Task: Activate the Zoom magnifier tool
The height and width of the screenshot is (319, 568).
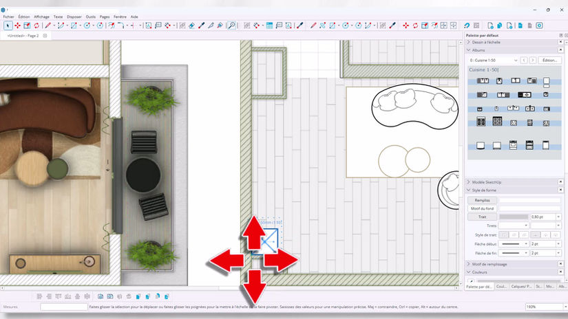Action: pyautogui.click(x=231, y=25)
